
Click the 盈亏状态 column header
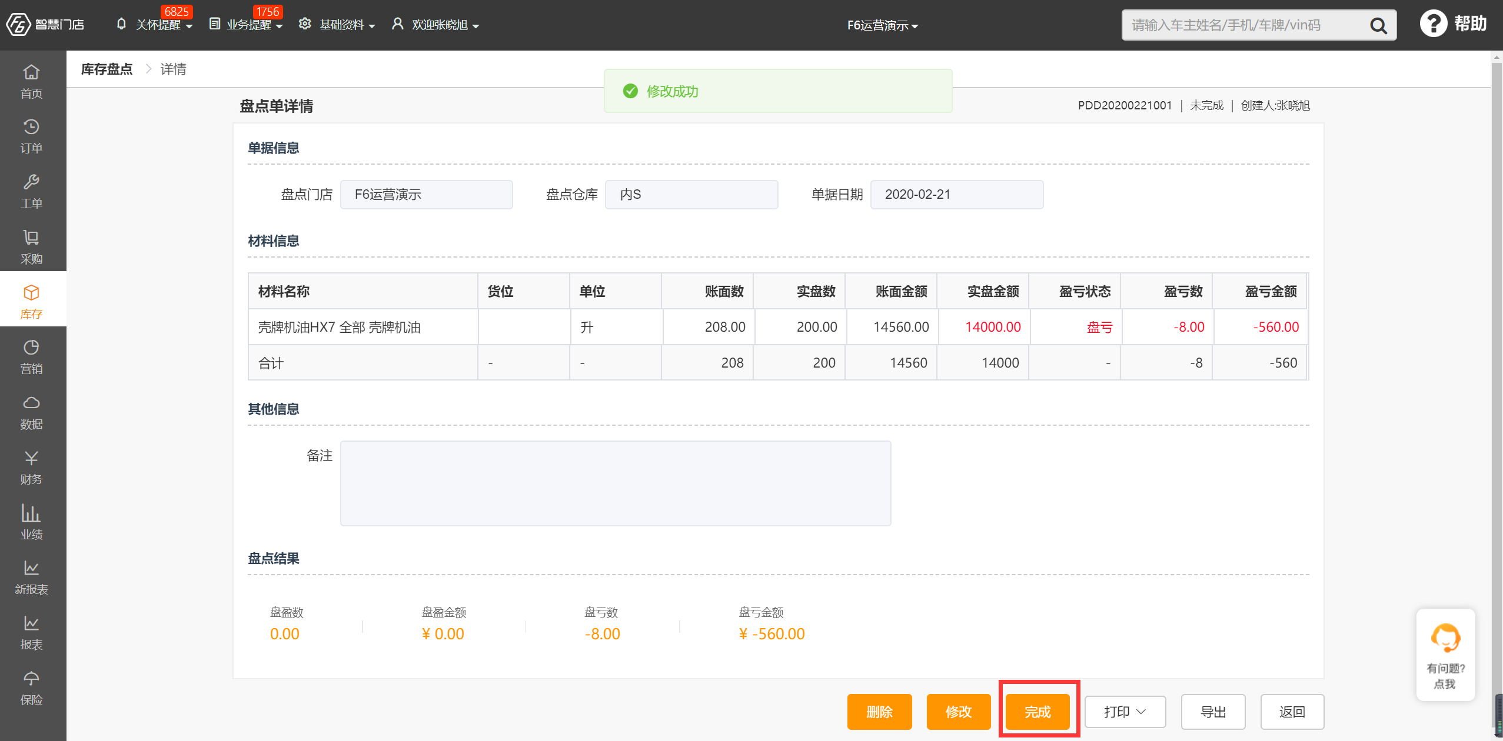[x=1075, y=291]
